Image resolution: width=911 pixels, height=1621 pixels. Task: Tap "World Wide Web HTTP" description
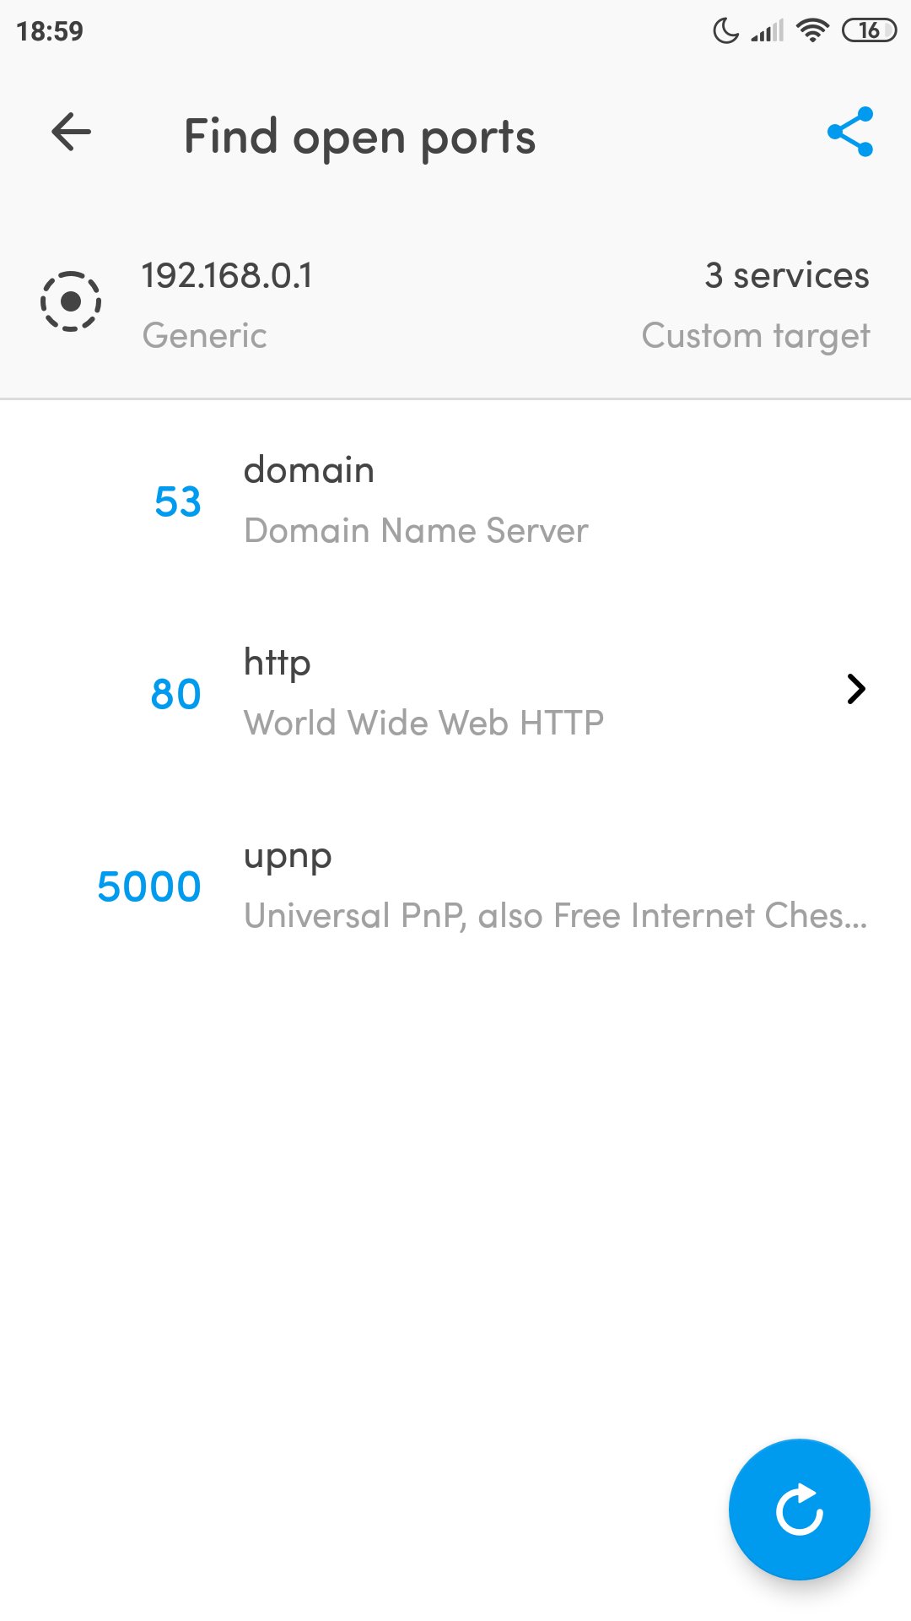[x=423, y=724]
